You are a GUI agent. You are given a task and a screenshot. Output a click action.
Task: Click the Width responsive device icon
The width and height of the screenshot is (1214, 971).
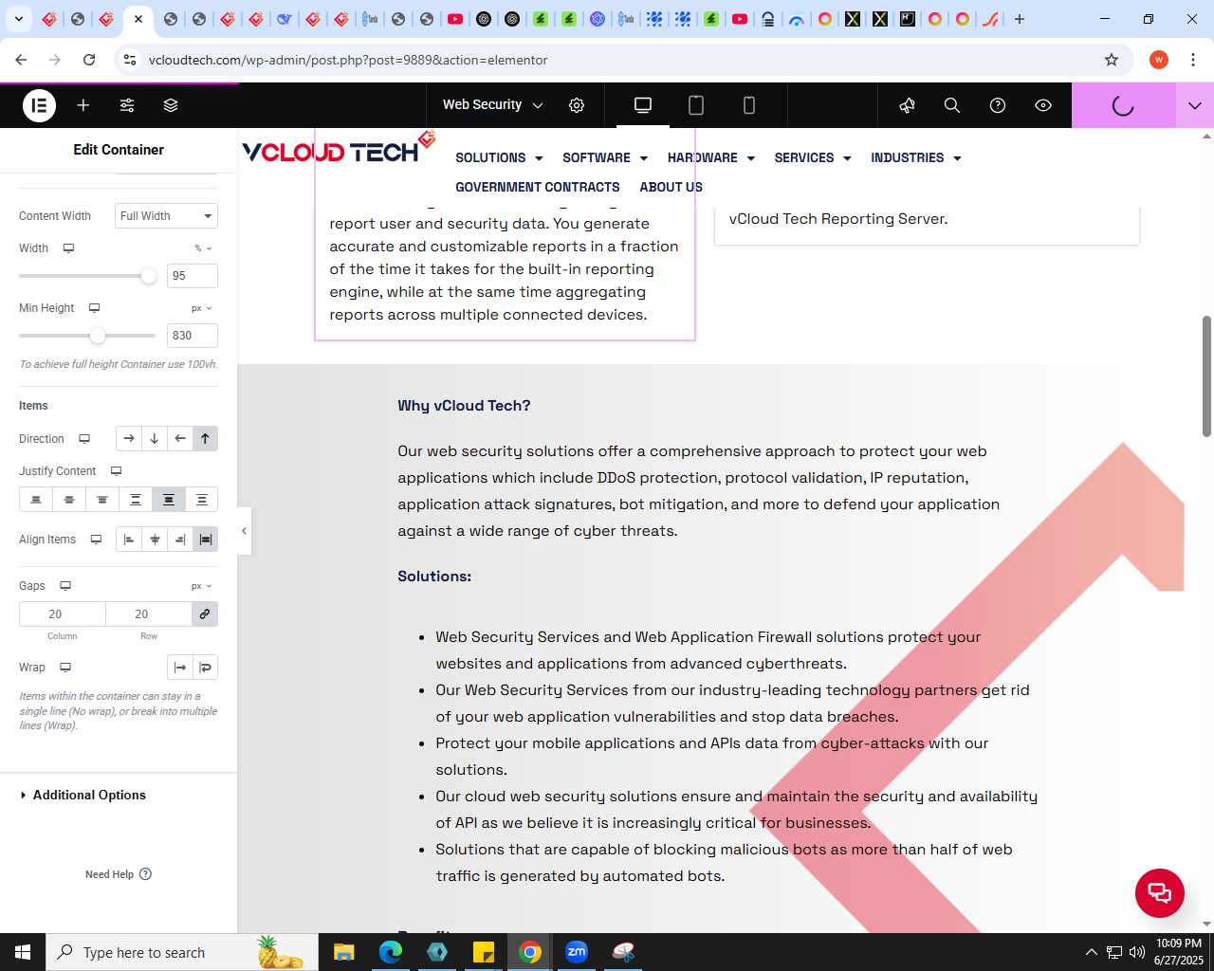pyautogui.click(x=68, y=248)
